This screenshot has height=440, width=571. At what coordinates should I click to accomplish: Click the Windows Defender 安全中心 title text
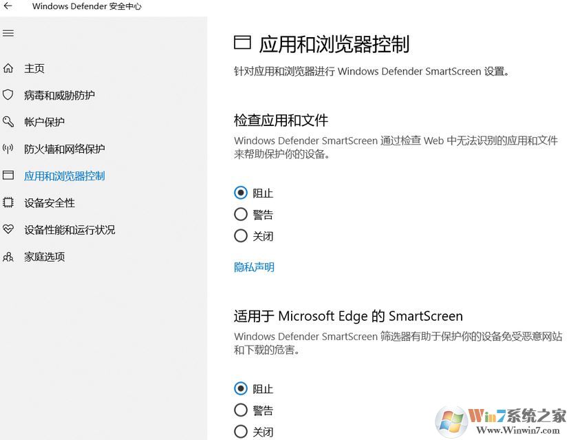click(87, 6)
